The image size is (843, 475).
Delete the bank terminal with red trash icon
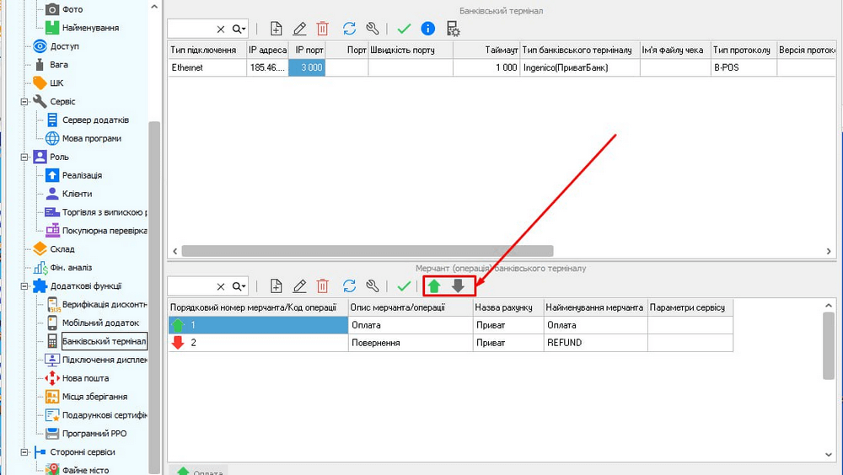click(x=322, y=29)
